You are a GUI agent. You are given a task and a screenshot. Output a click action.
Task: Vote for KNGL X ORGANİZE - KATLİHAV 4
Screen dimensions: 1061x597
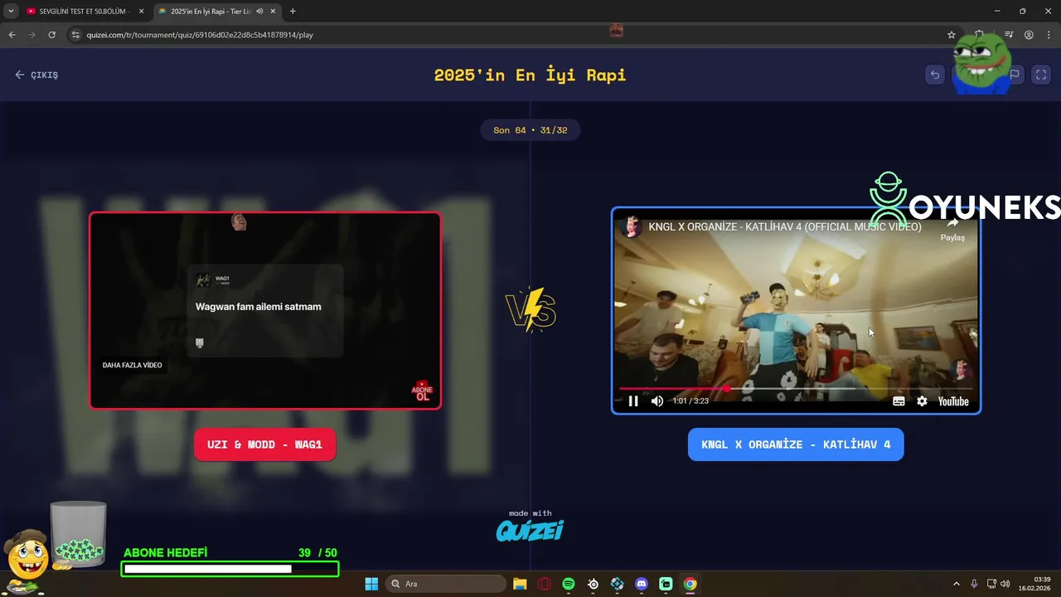coord(796,444)
